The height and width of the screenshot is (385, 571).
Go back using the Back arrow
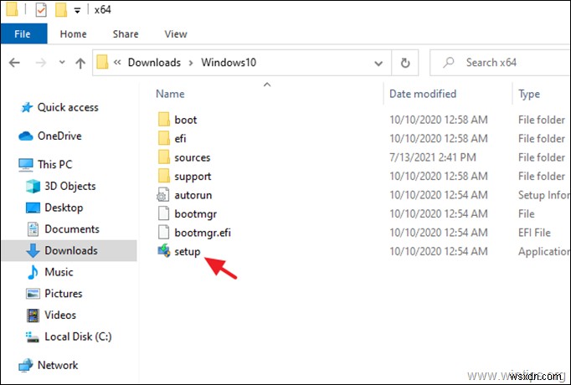point(14,63)
